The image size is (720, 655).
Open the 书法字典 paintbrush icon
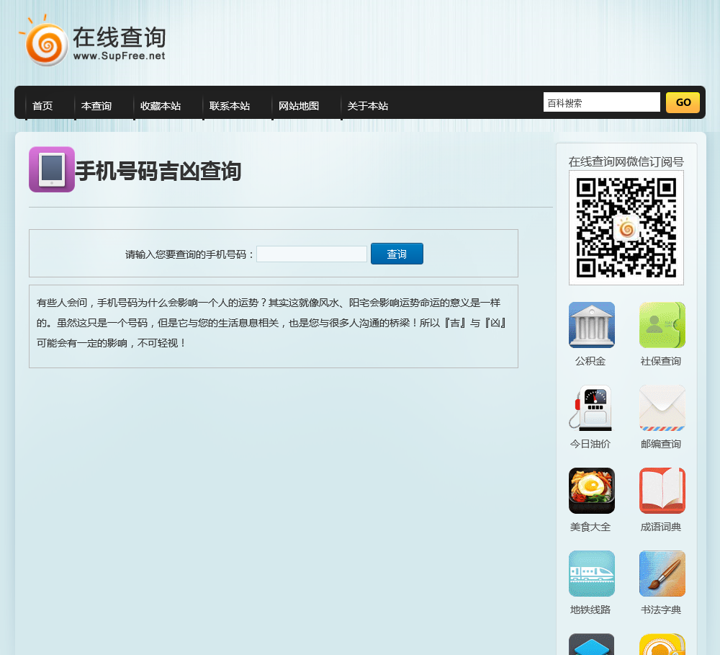pyautogui.click(x=662, y=574)
